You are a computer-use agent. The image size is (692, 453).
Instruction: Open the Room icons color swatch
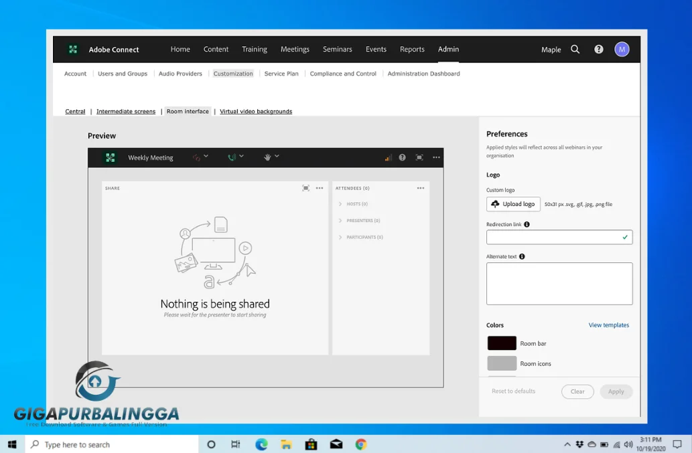[502, 363]
